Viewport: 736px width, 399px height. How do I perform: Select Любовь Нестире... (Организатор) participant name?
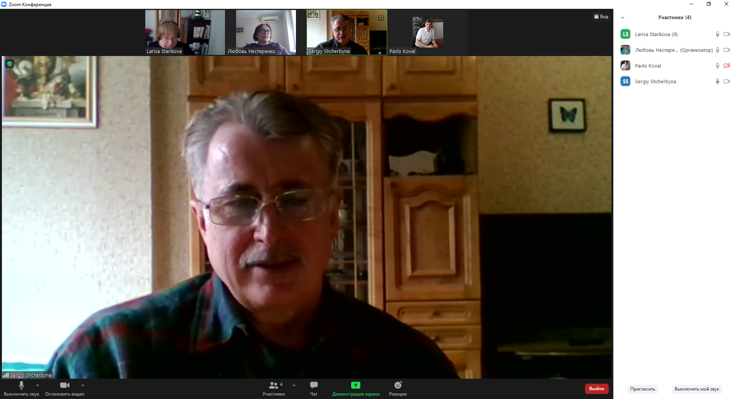tap(674, 50)
